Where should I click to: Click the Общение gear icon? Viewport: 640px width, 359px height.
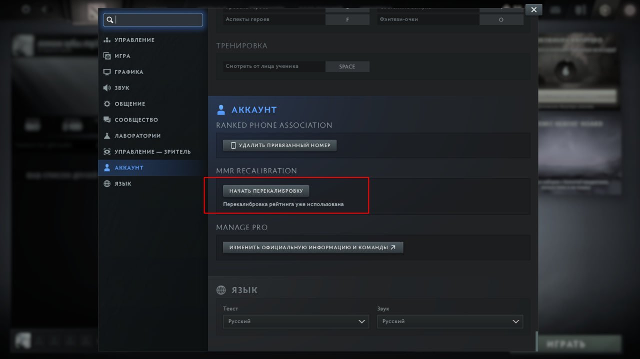[x=107, y=104]
